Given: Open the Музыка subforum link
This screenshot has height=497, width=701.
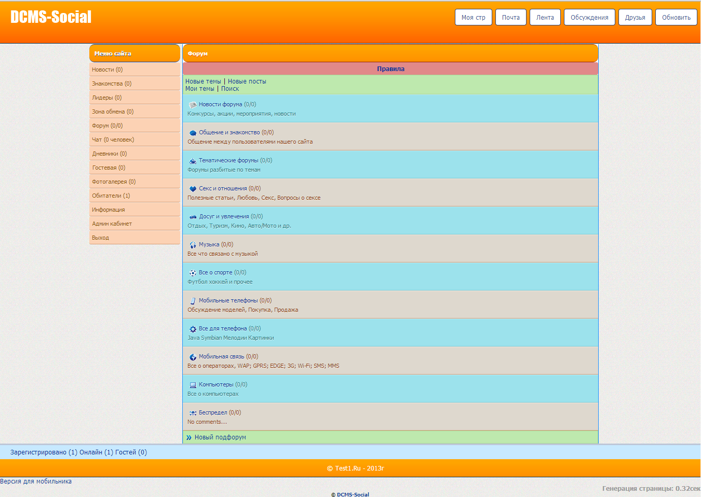Looking at the screenshot, I should pyautogui.click(x=209, y=244).
